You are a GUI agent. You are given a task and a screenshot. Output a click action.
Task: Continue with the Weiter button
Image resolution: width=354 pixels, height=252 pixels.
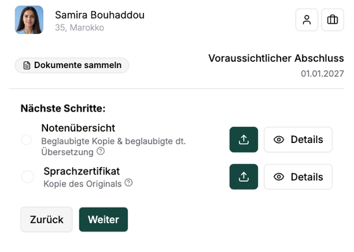coord(104,219)
